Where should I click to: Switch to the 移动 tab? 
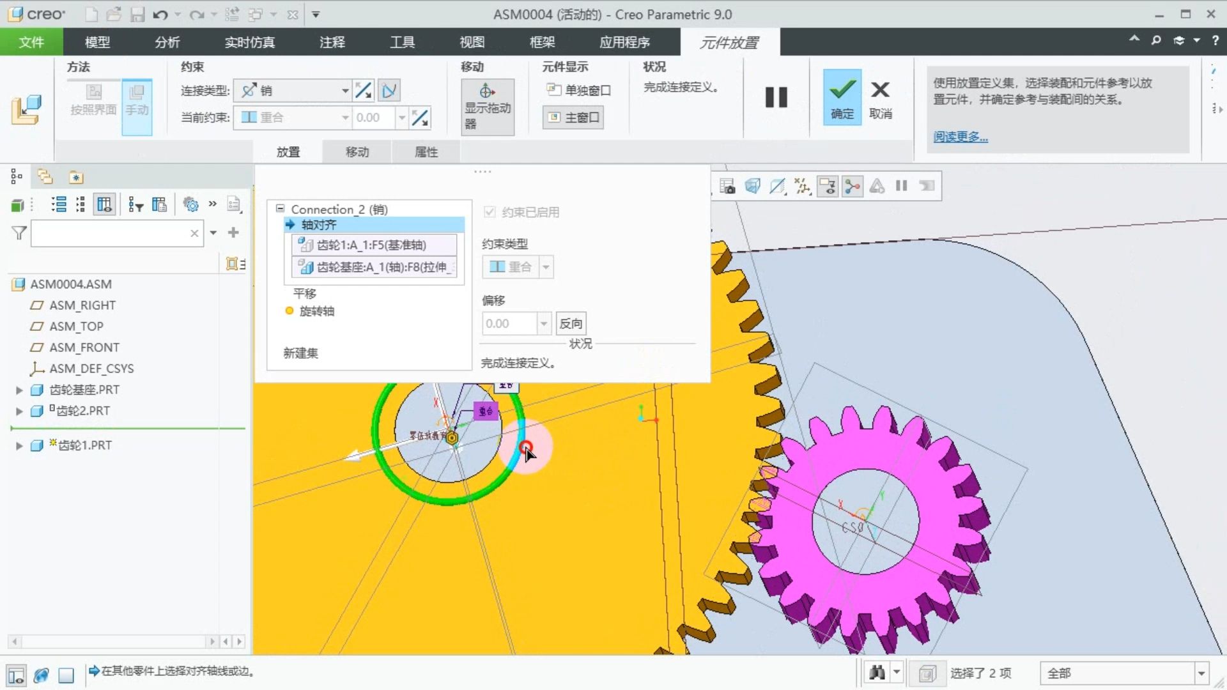tap(357, 152)
